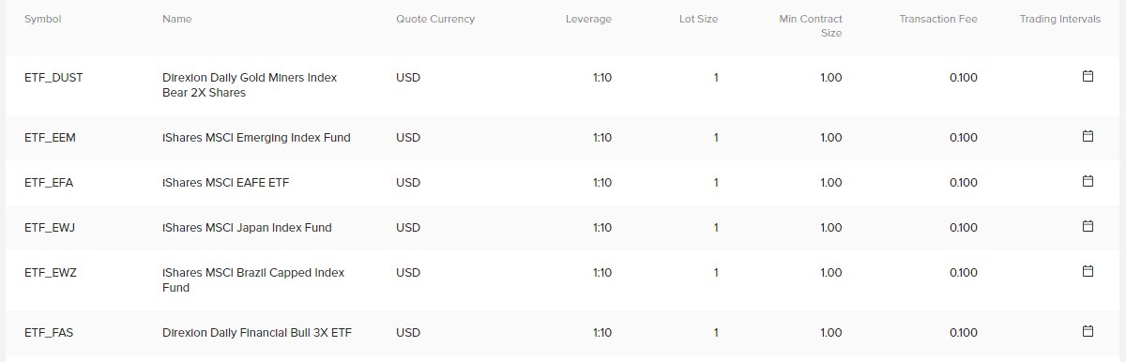
Task: Open trading intervals calendar for ETF_EWZ
Action: pos(1088,271)
